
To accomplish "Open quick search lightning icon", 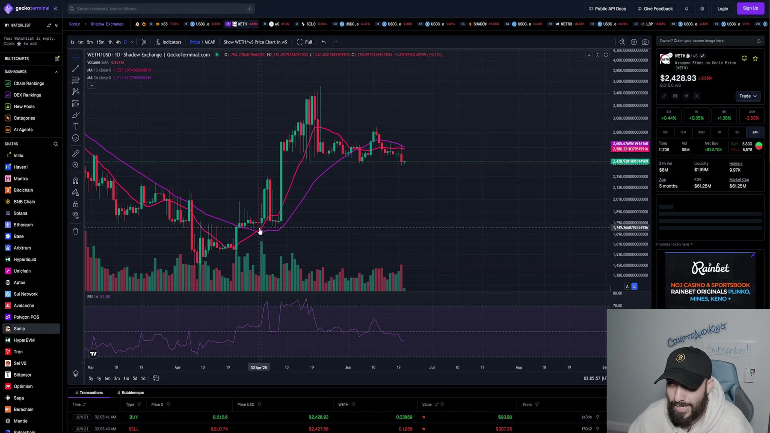I will click(622, 42).
